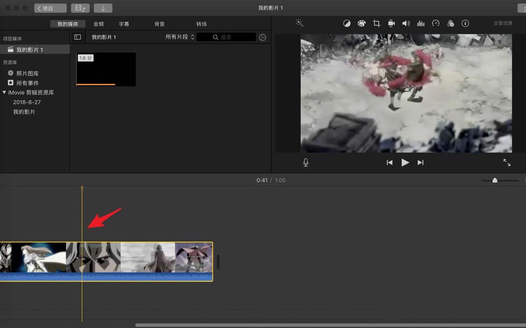Image resolution: width=526 pixels, height=328 pixels.
Task: Click the 全部还原 reset button
Action: [504, 23]
